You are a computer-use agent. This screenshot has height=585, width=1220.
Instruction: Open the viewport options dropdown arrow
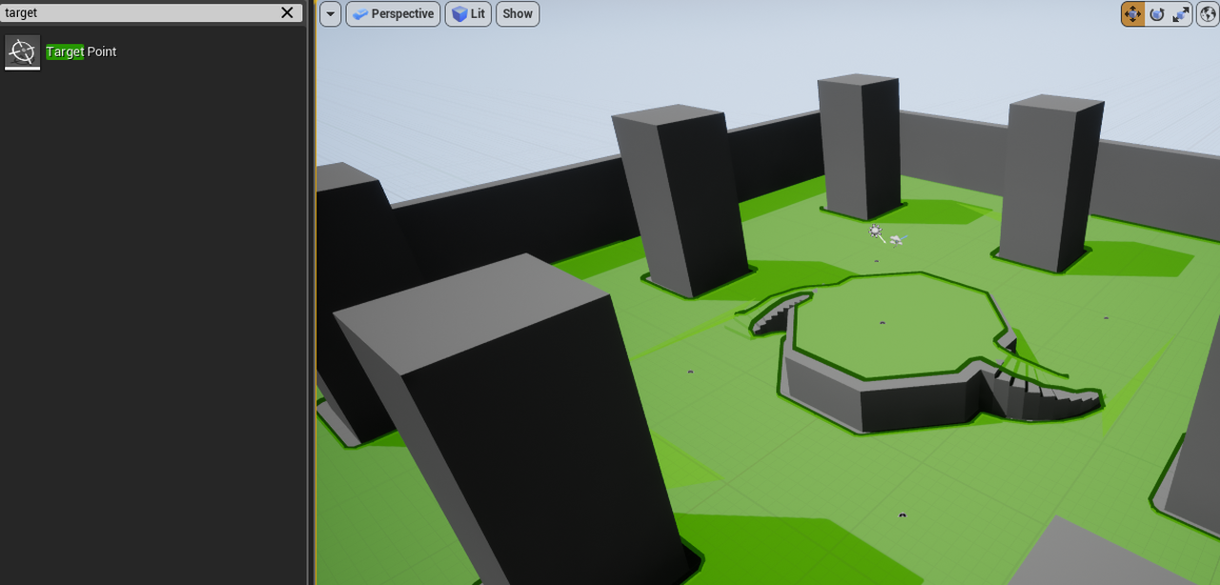click(x=330, y=14)
